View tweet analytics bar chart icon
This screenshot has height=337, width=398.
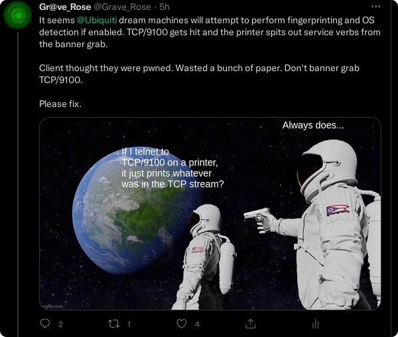tap(316, 324)
